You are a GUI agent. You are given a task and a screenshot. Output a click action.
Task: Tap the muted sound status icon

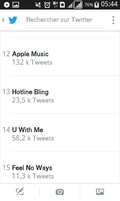click(38, 5)
